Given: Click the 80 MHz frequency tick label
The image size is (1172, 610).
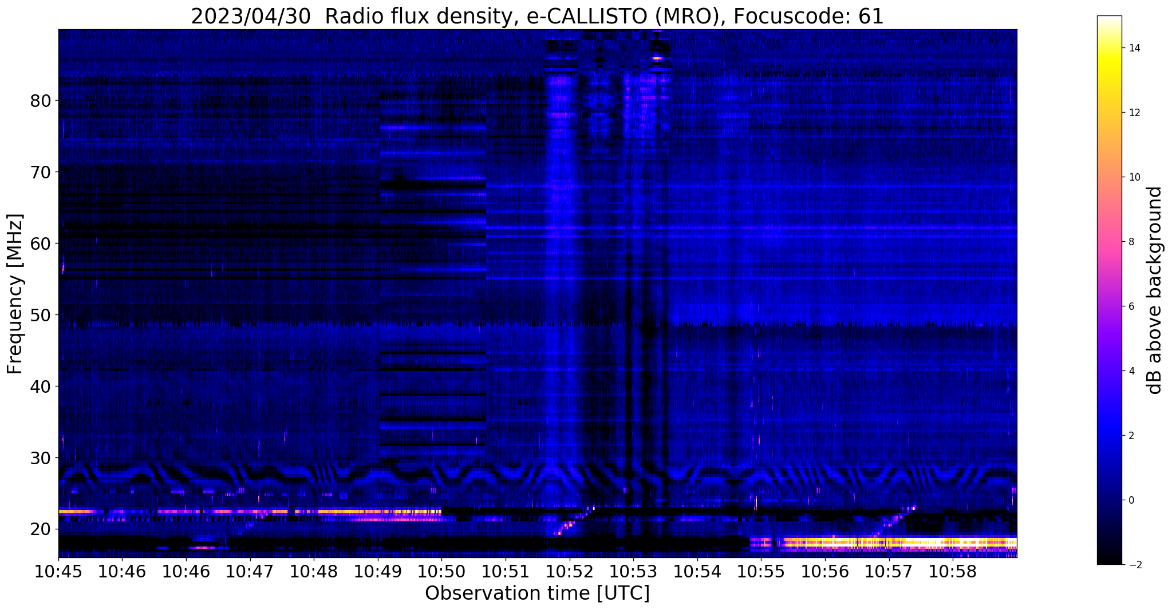Looking at the screenshot, I should (x=41, y=101).
